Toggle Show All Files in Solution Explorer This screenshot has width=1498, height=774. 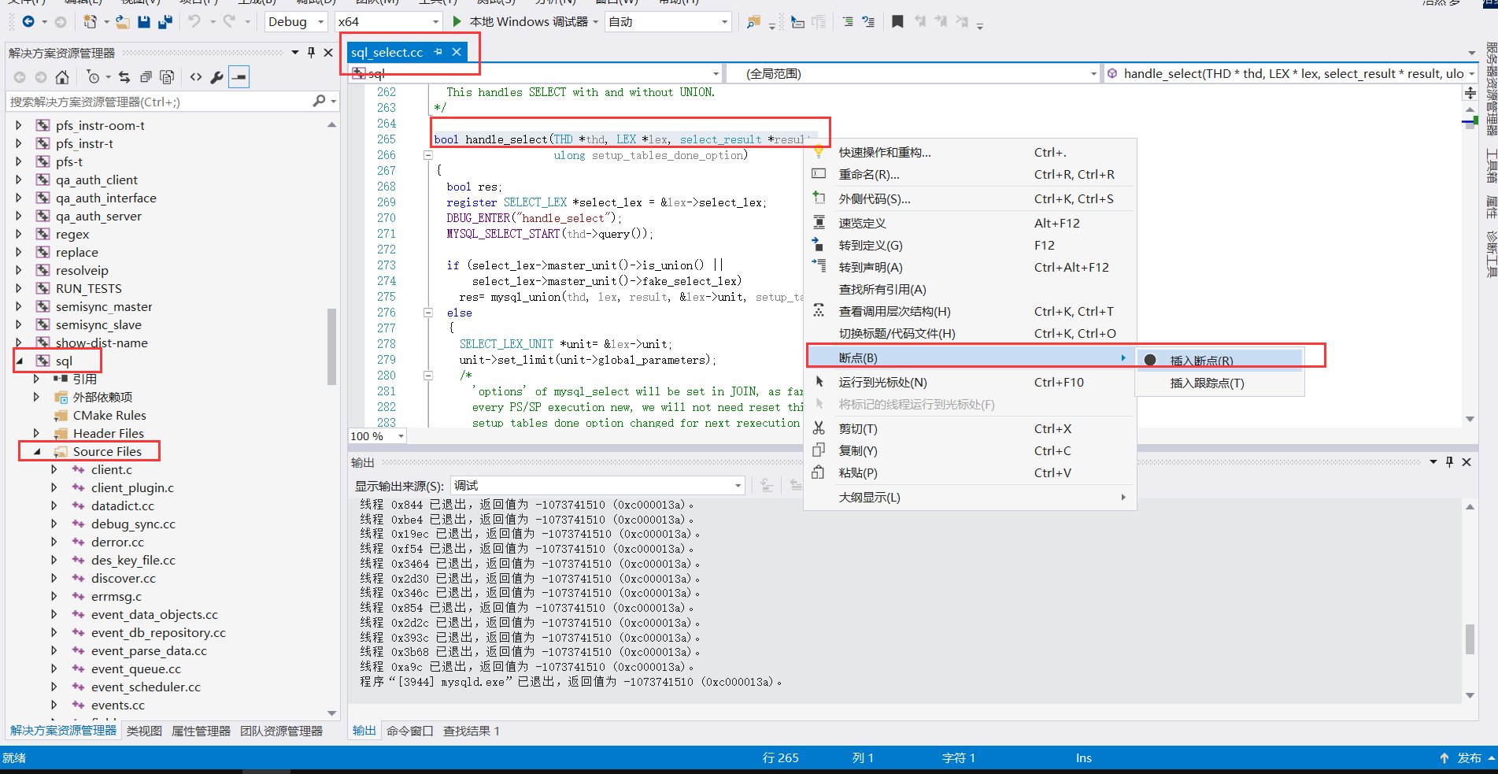(167, 76)
